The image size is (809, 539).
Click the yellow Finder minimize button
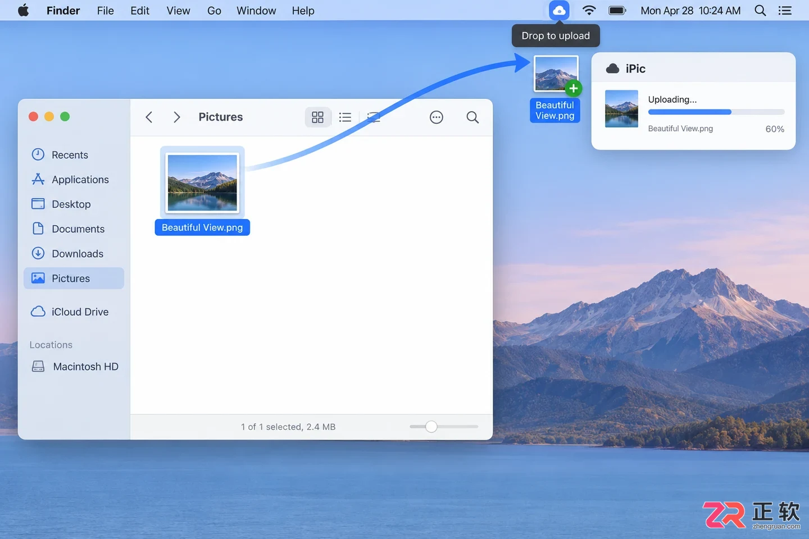(49, 116)
